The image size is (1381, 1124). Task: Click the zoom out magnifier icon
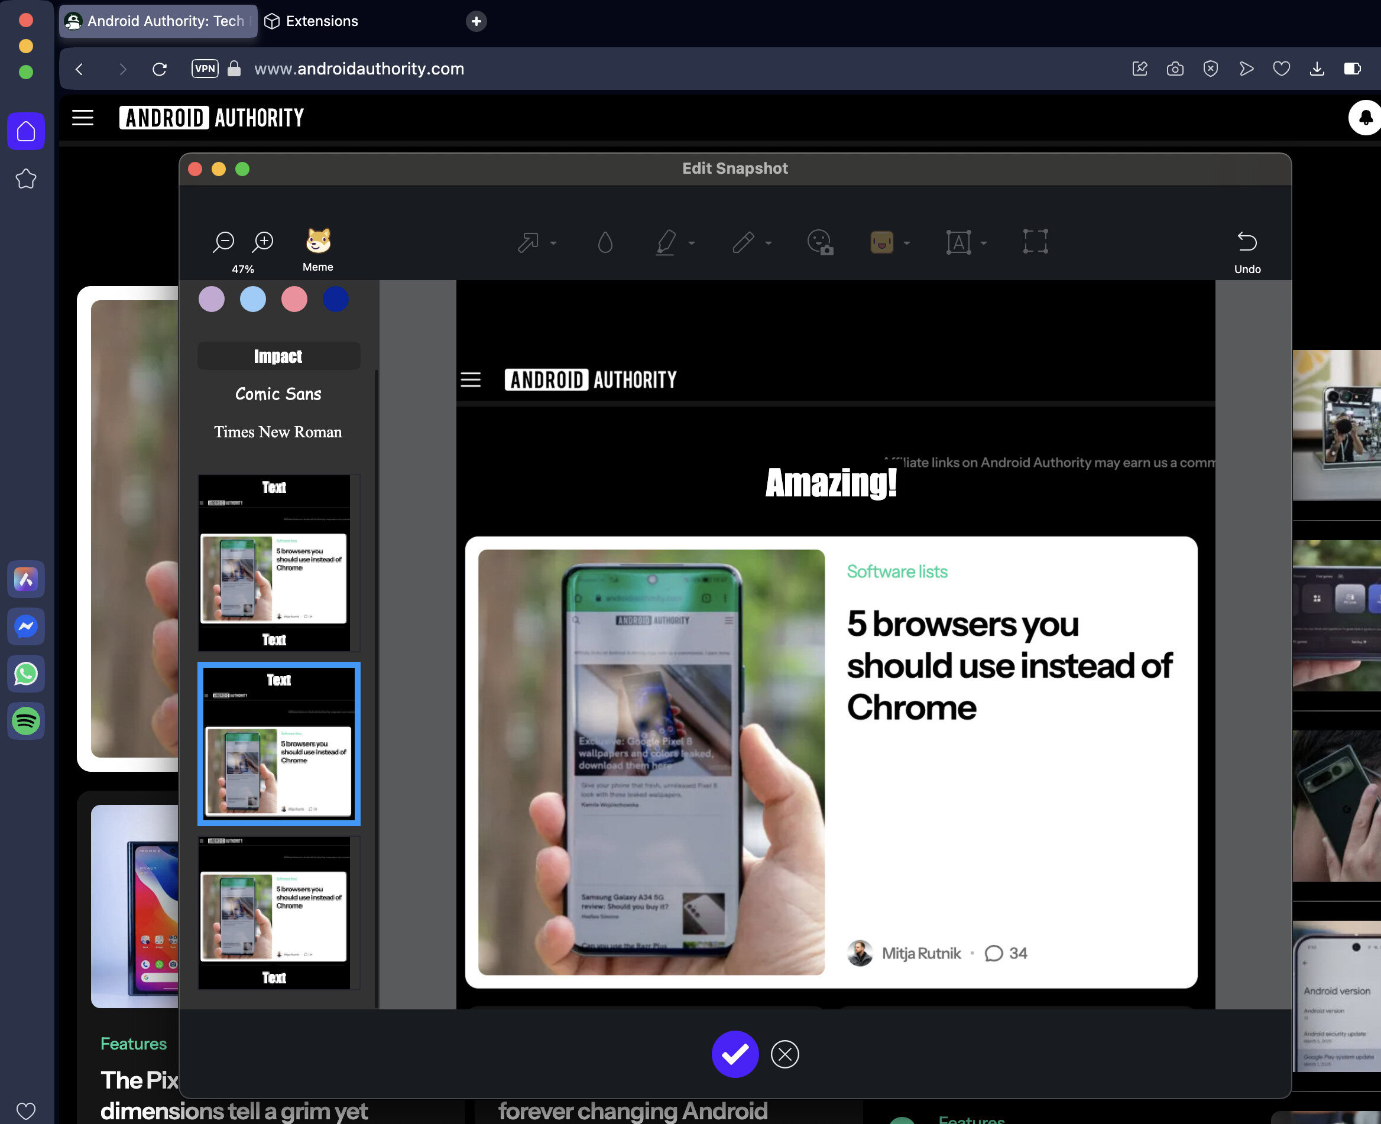click(x=223, y=242)
